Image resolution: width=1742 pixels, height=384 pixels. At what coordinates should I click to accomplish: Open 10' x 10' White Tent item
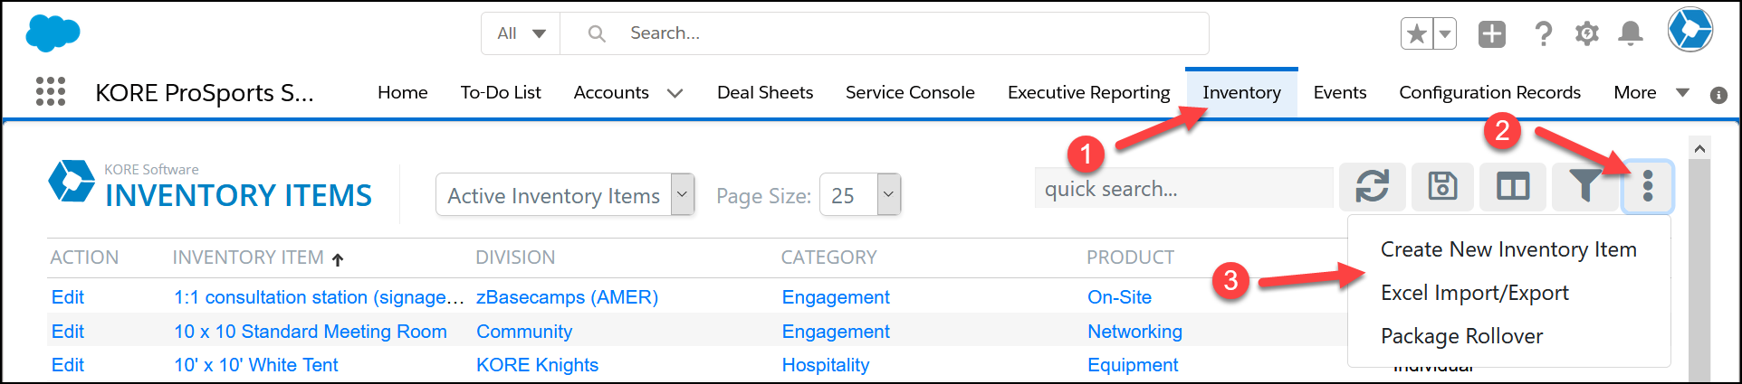point(256,365)
